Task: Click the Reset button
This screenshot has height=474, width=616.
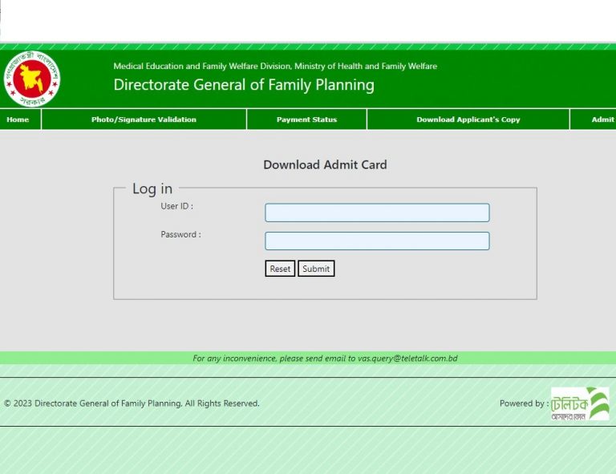Action: pos(280,269)
